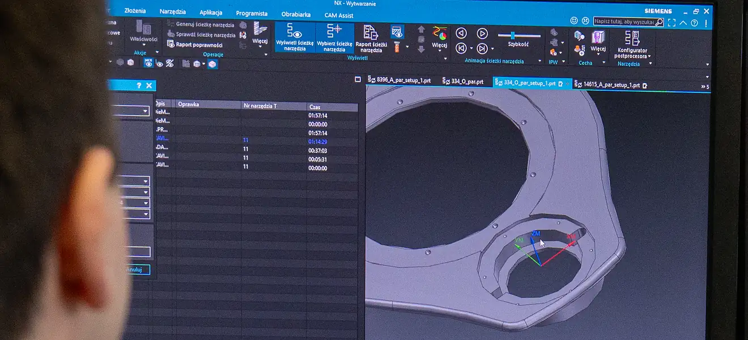The width and height of the screenshot is (748, 340).
Task: Click the move down arrow icon in ribbon
Action: [421, 49]
